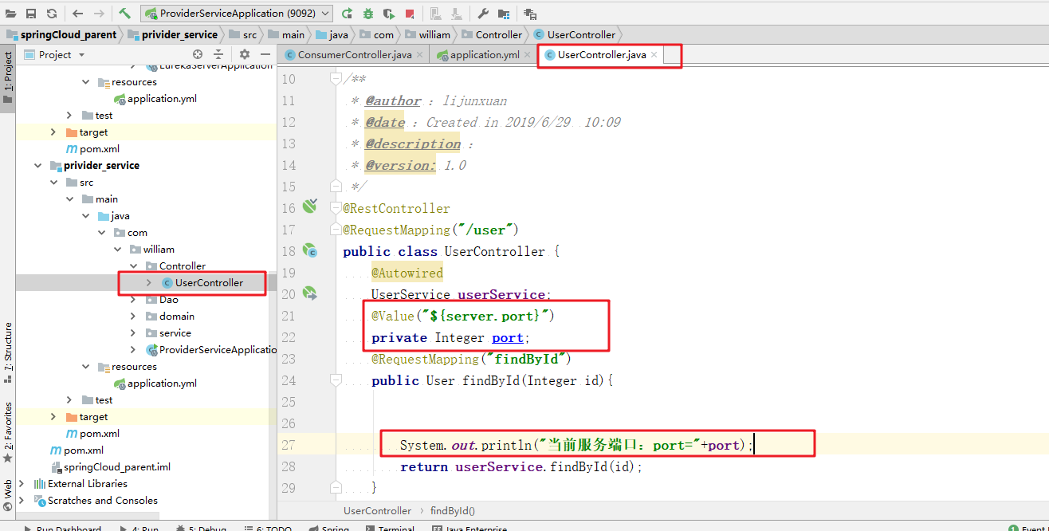
Task: Click privider_service in the navigation breadcrumb
Action: (172, 34)
